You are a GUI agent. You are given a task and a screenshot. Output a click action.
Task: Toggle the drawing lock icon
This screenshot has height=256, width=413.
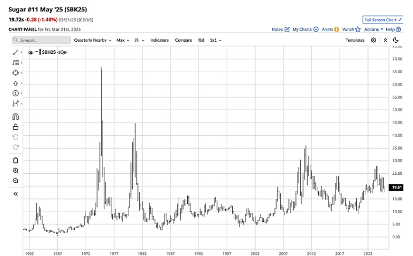tap(15, 127)
